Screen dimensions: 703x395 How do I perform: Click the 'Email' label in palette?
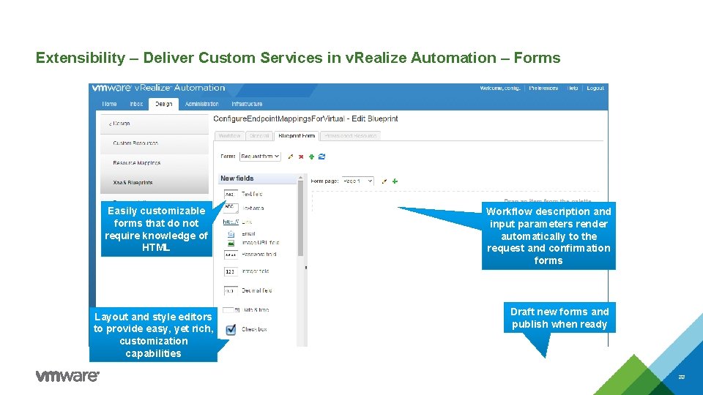pyautogui.click(x=248, y=234)
